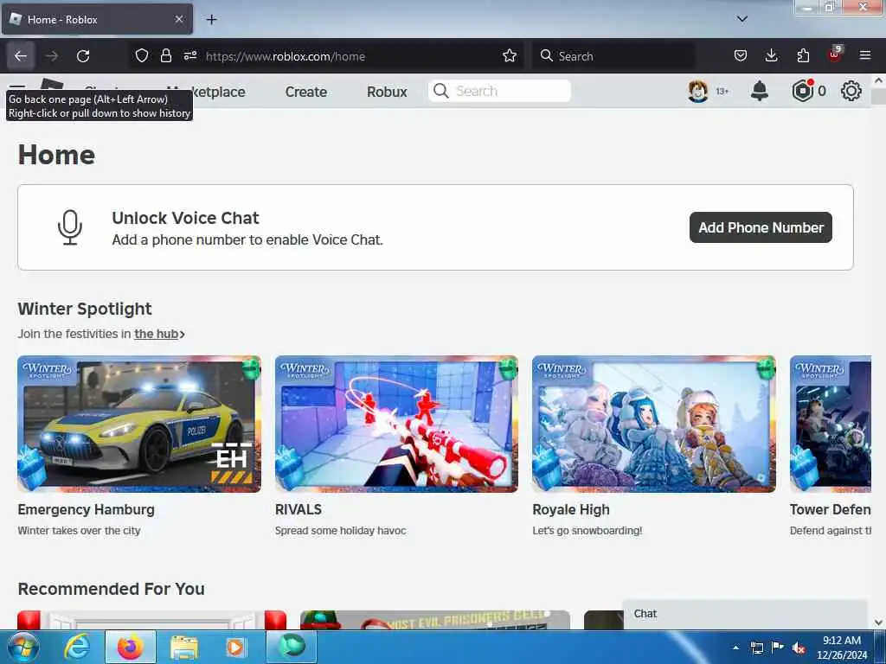The width and height of the screenshot is (886, 664).
Task: Open the Chat panel bar
Action: [x=745, y=614]
